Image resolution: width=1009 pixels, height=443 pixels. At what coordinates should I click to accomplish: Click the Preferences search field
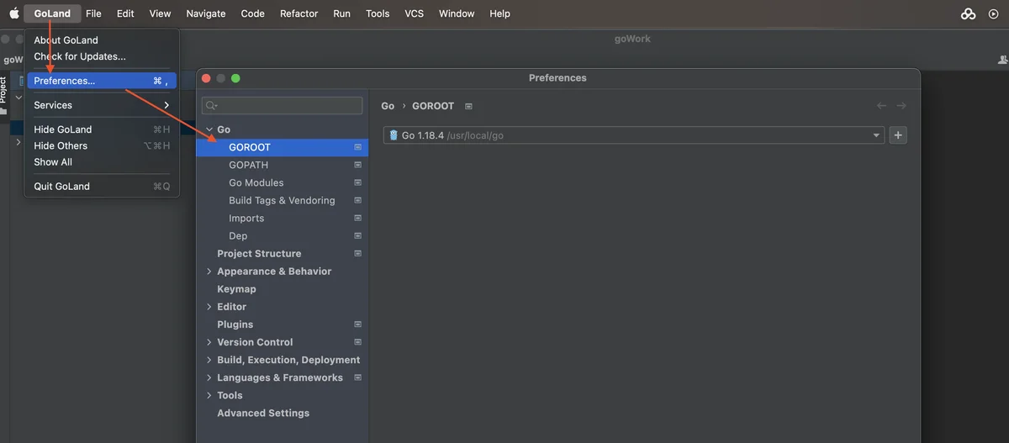283,105
